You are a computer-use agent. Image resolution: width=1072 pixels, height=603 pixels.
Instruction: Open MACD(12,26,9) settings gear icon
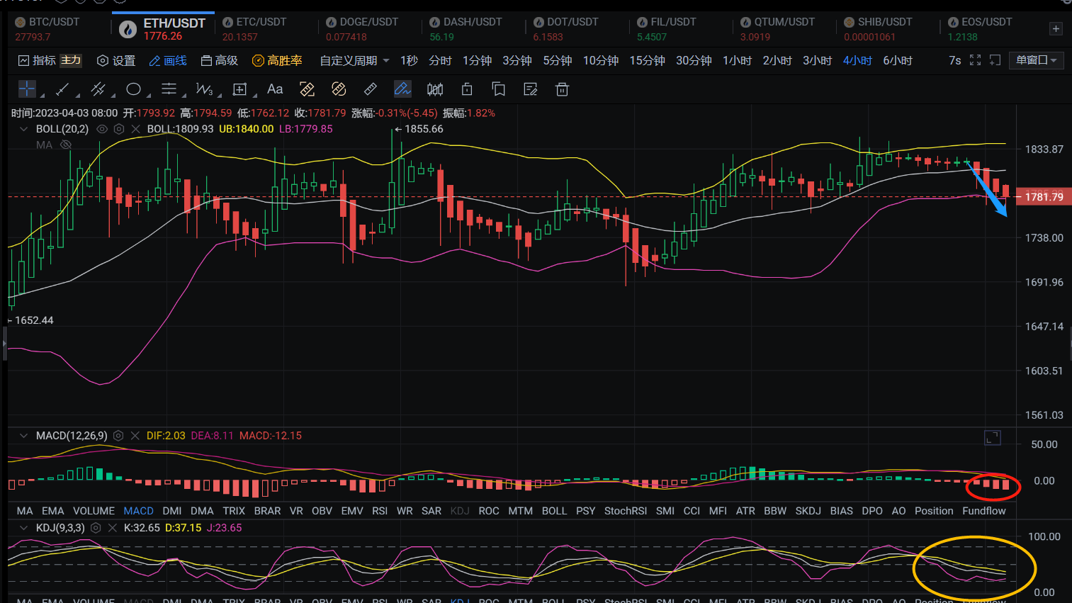pos(118,436)
